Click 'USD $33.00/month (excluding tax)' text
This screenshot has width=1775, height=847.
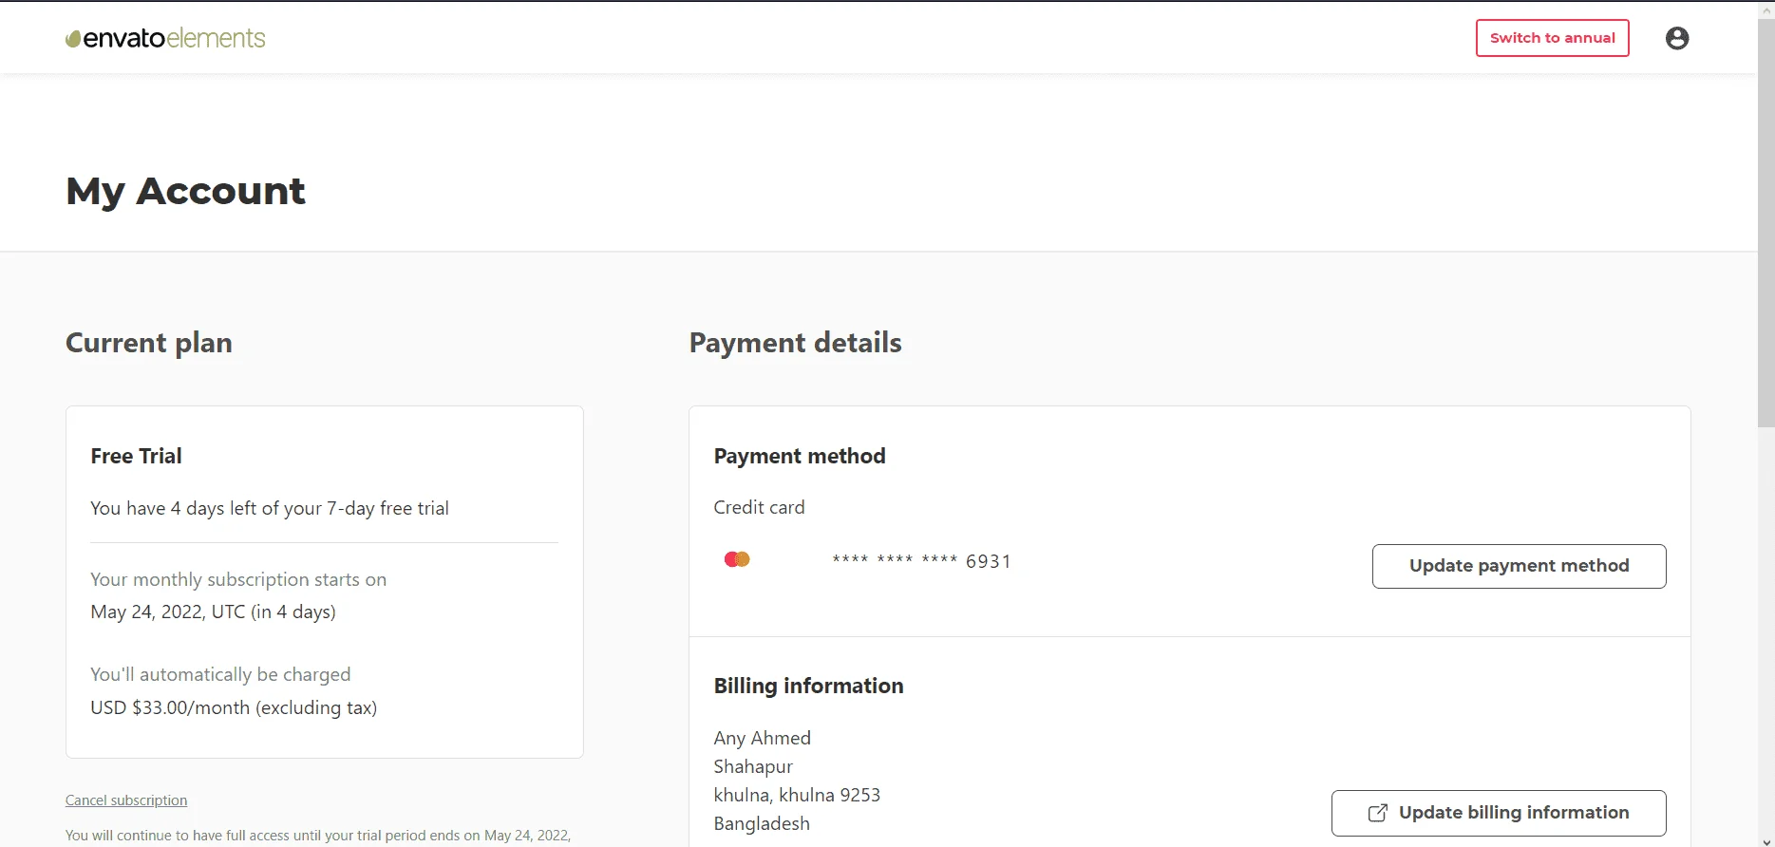click(x=234, y=707)
